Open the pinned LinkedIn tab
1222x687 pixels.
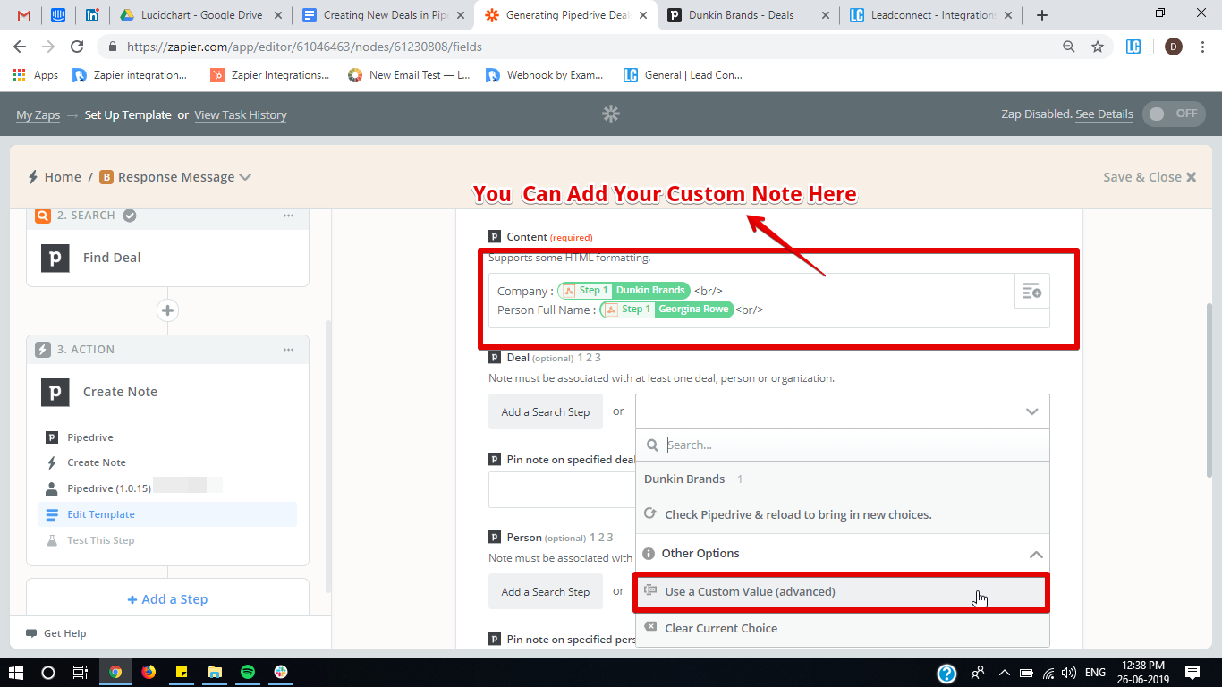coord(92,15)
